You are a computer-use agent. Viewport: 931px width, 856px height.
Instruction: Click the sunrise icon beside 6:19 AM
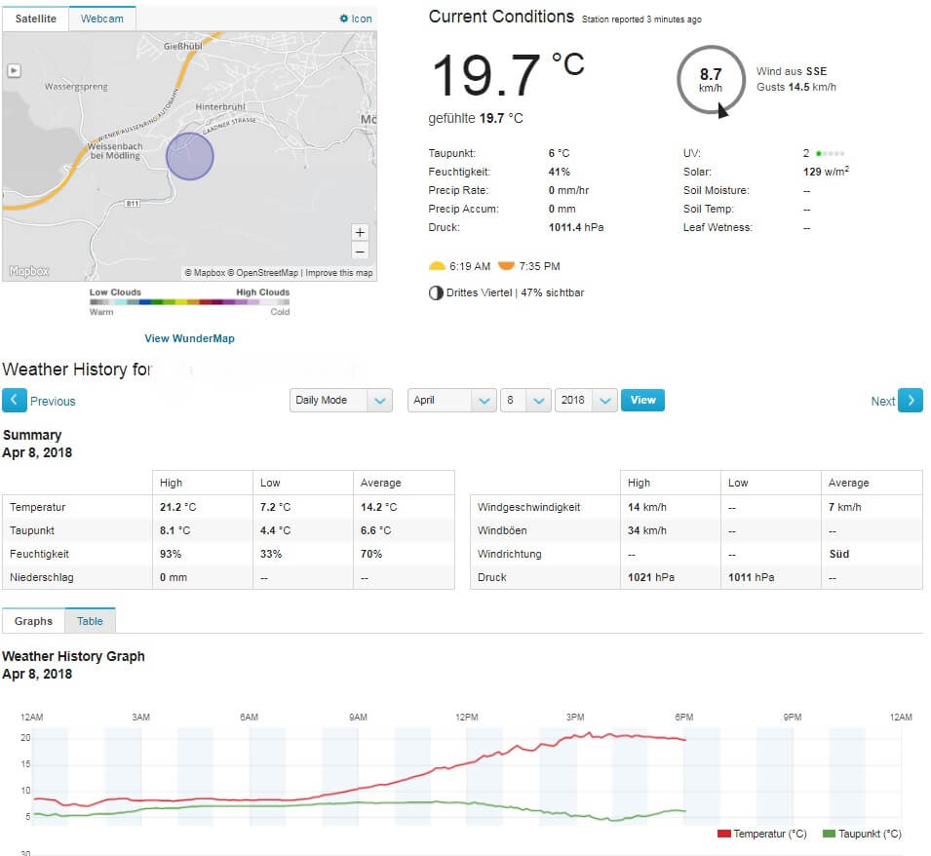[435, 264]
